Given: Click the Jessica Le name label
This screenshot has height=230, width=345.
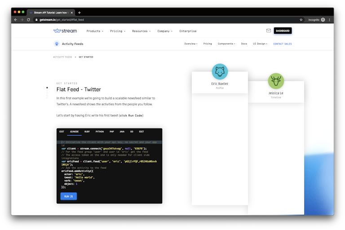Looking at the screenshot, I should (x=276, y=93).
